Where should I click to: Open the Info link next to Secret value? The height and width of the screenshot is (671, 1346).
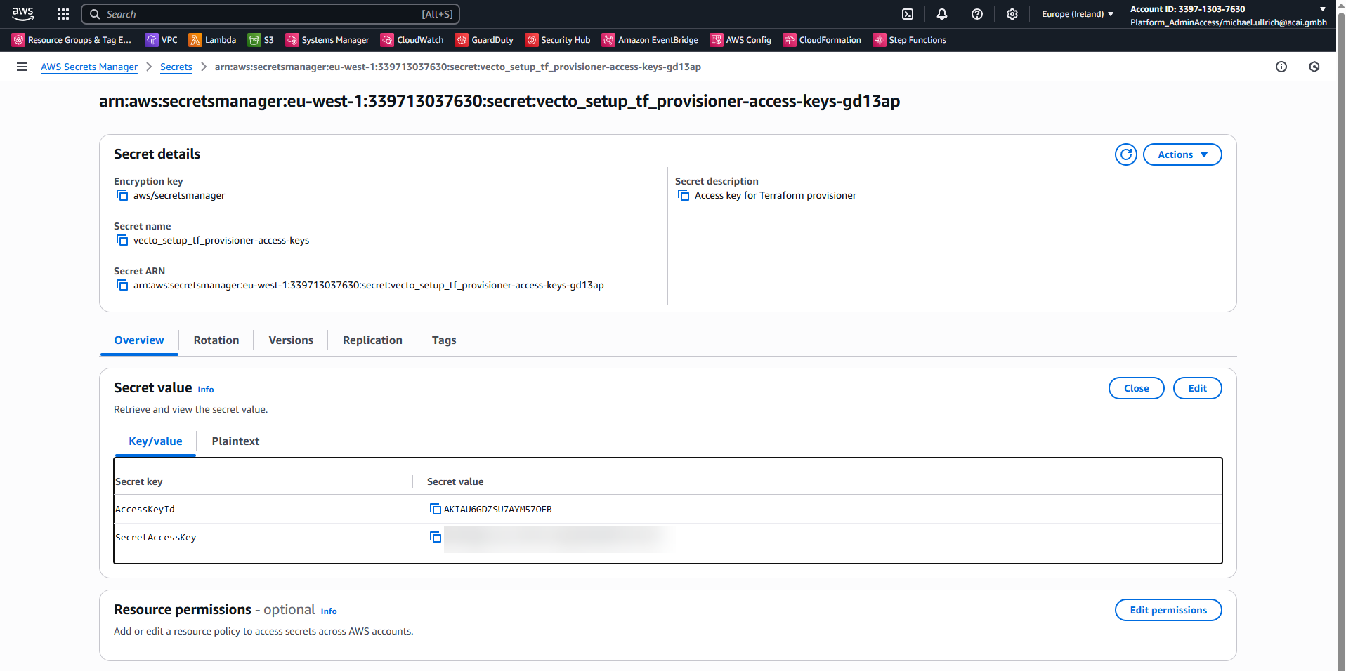[x=206, y=390]
